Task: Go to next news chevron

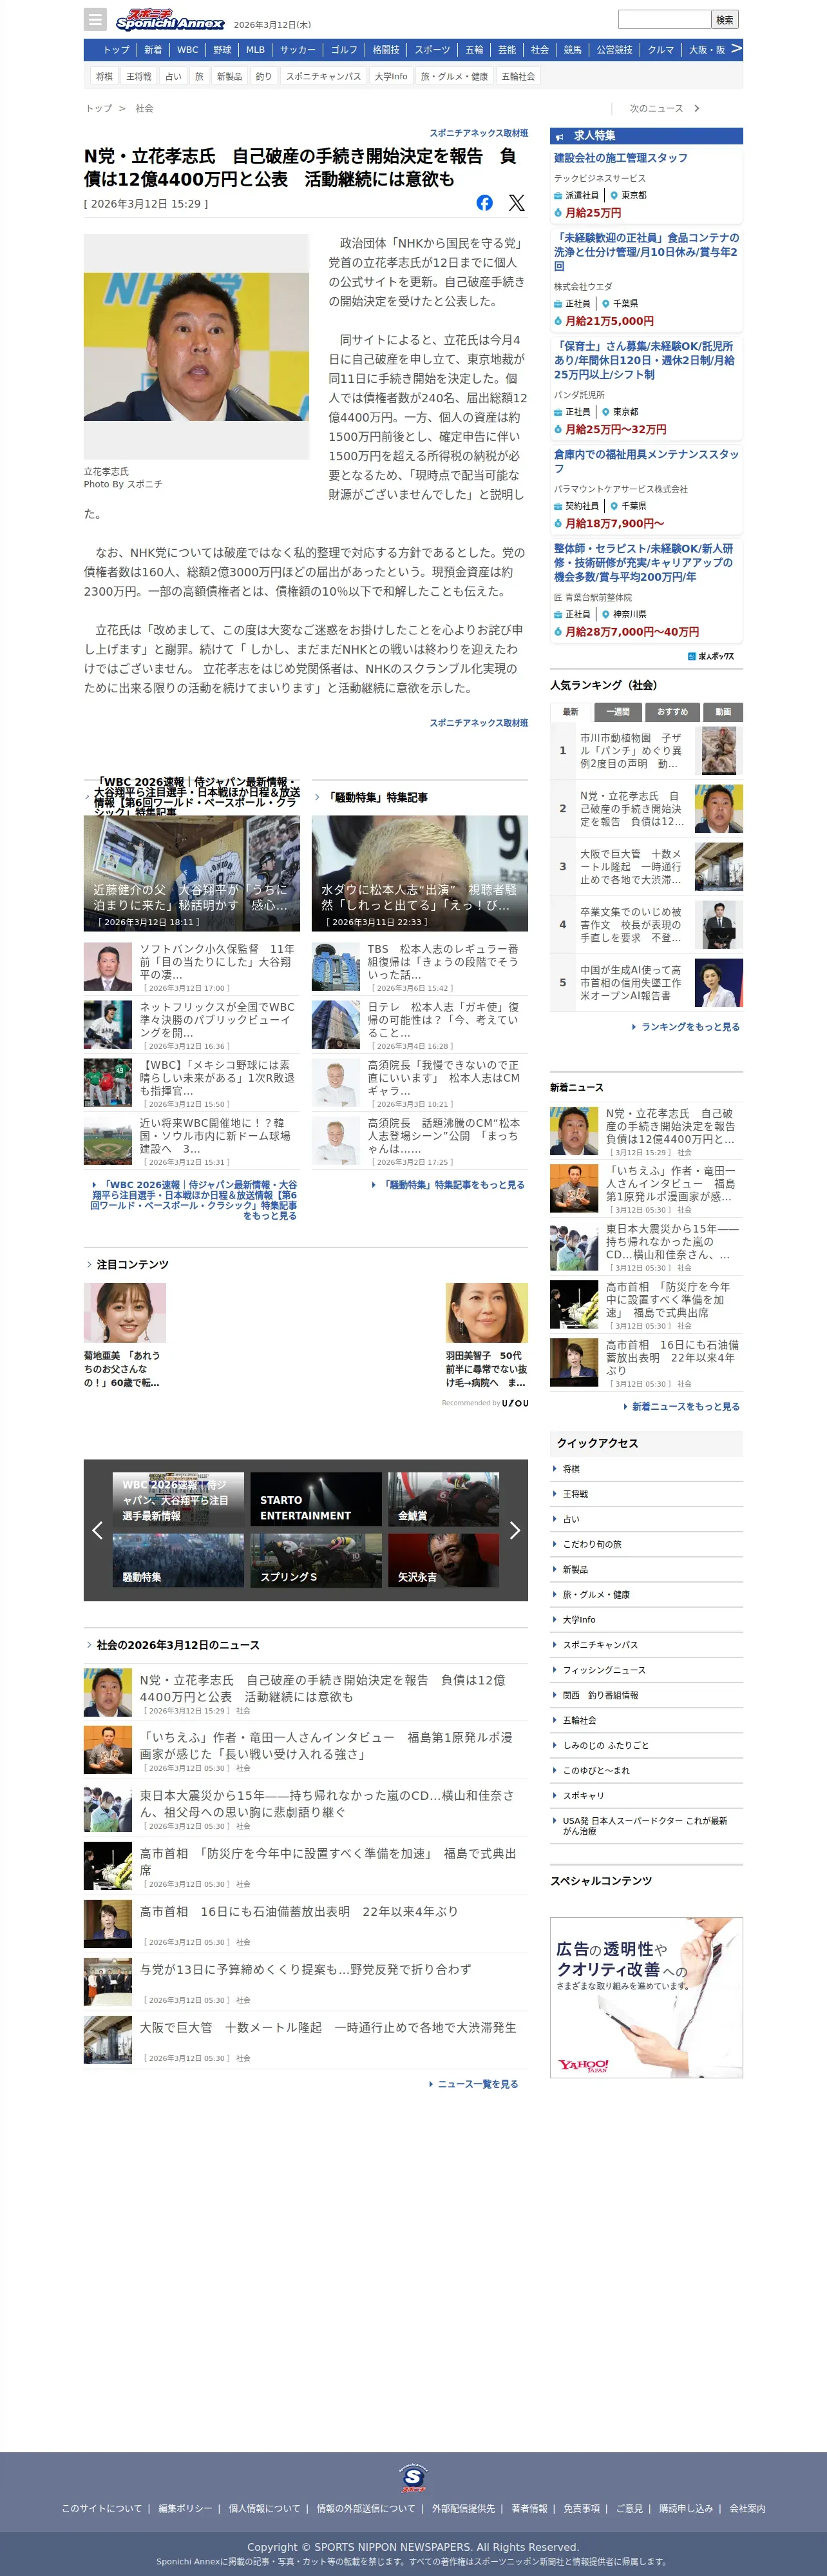Action: (x=696, y=108)
